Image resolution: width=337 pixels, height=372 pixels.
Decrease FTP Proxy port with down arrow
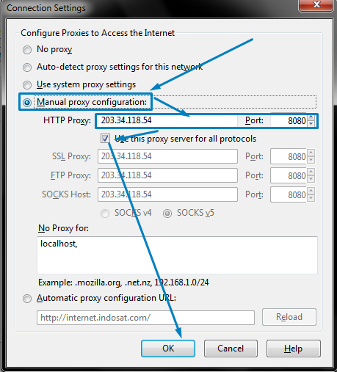tap(311, 179)
